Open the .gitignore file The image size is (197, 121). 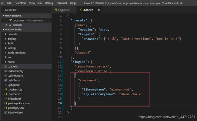point(26,85)
